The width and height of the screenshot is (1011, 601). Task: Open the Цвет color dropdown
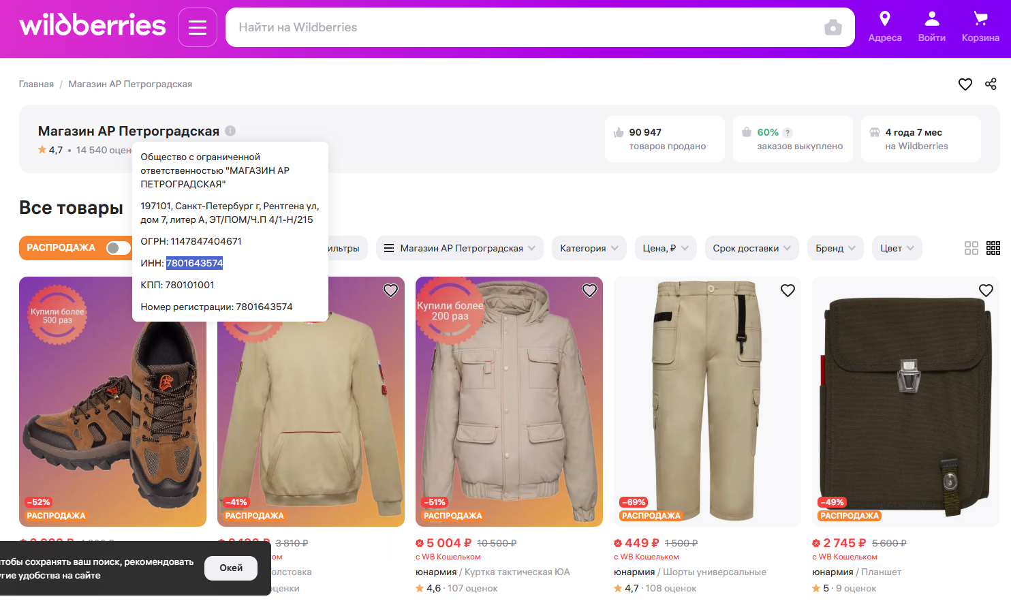(x=897, y=248)
